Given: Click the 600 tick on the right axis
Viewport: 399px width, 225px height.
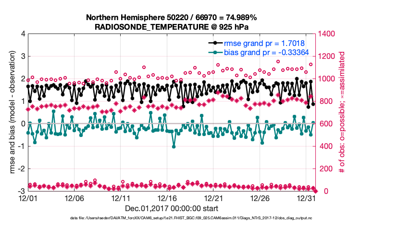Looking at the screenshot, I should [324, 124].
